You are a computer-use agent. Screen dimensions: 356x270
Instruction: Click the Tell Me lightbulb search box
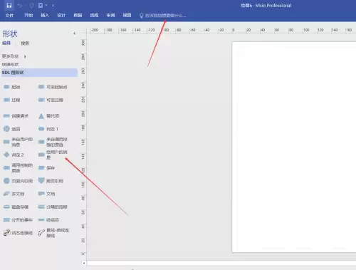[x=162, y=16]
